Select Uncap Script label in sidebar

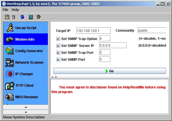tap(26, 28)
